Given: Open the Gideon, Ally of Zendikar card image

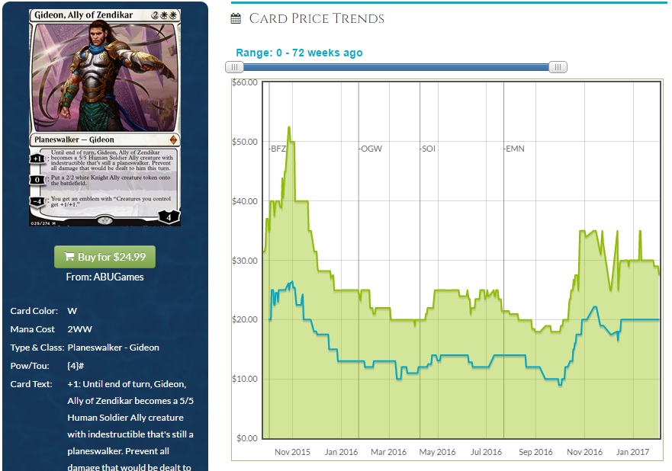Looking at the screenshot, I should 104,117.
